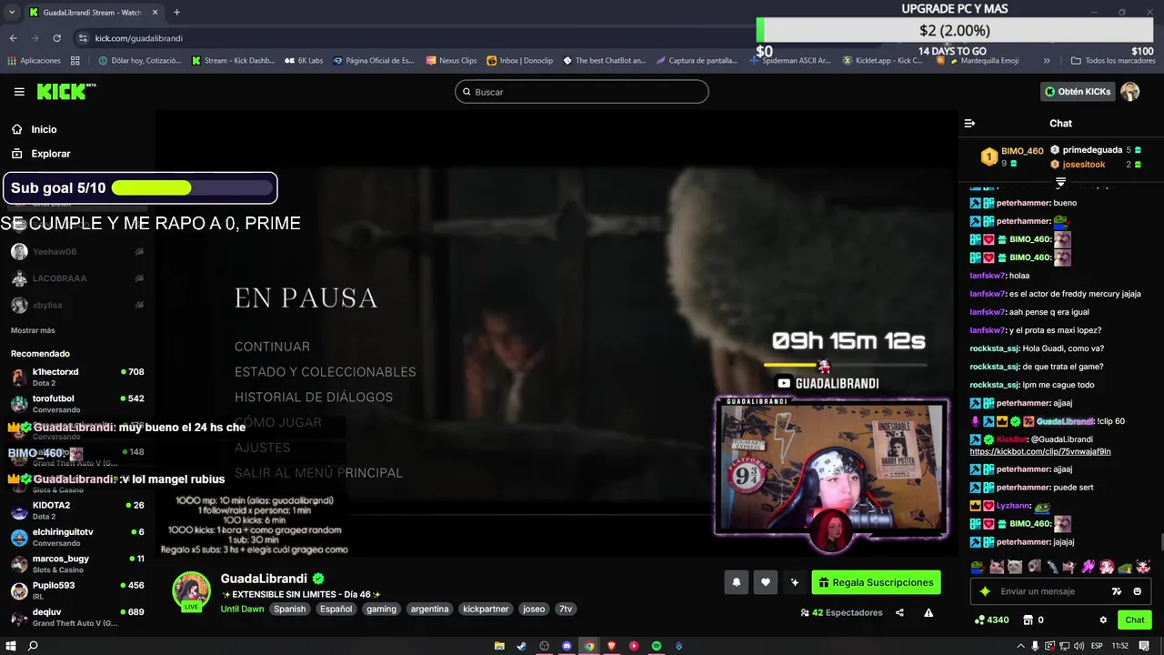This screenshot has height=655, width=1164.
Task: Open the hamburger sidebar menu
Action: (x=19, y=92)
